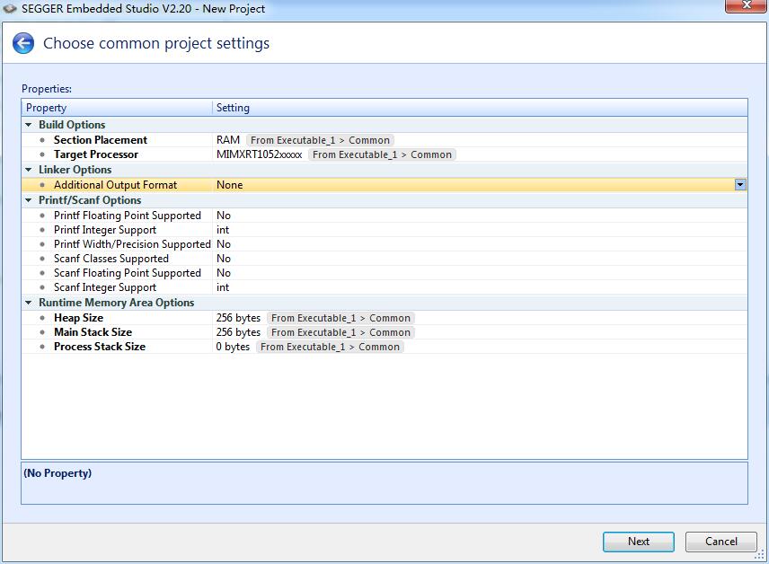
Task: Select Printf Width/Precision Supported property
Action: 132,244
